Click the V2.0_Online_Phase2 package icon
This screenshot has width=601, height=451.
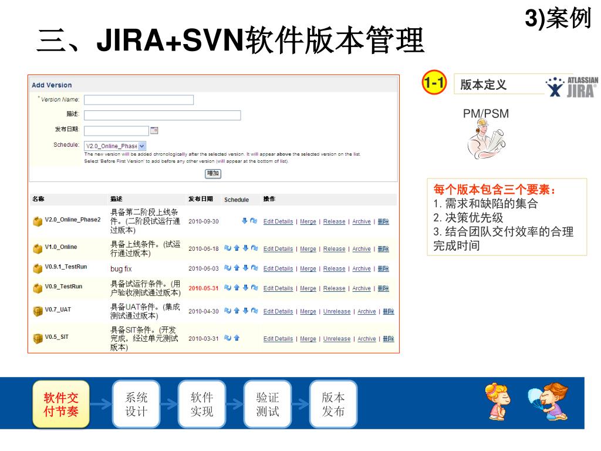tap(38, 221)
